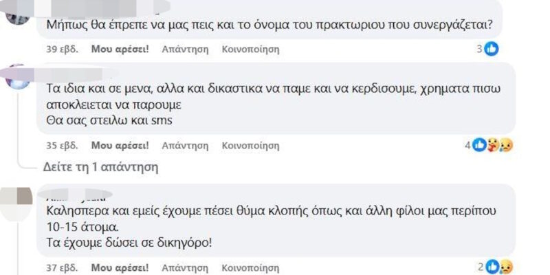Viewport: 550px width, 275px height.
Task: Reply to the comment posted 39 εβδ. ago
Action: coord(185,49)
